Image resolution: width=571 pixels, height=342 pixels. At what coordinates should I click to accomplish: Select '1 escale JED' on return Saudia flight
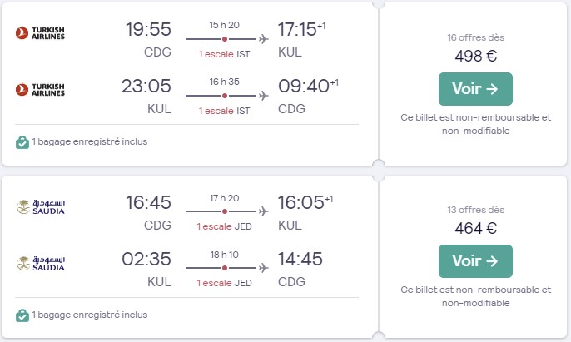224,283
